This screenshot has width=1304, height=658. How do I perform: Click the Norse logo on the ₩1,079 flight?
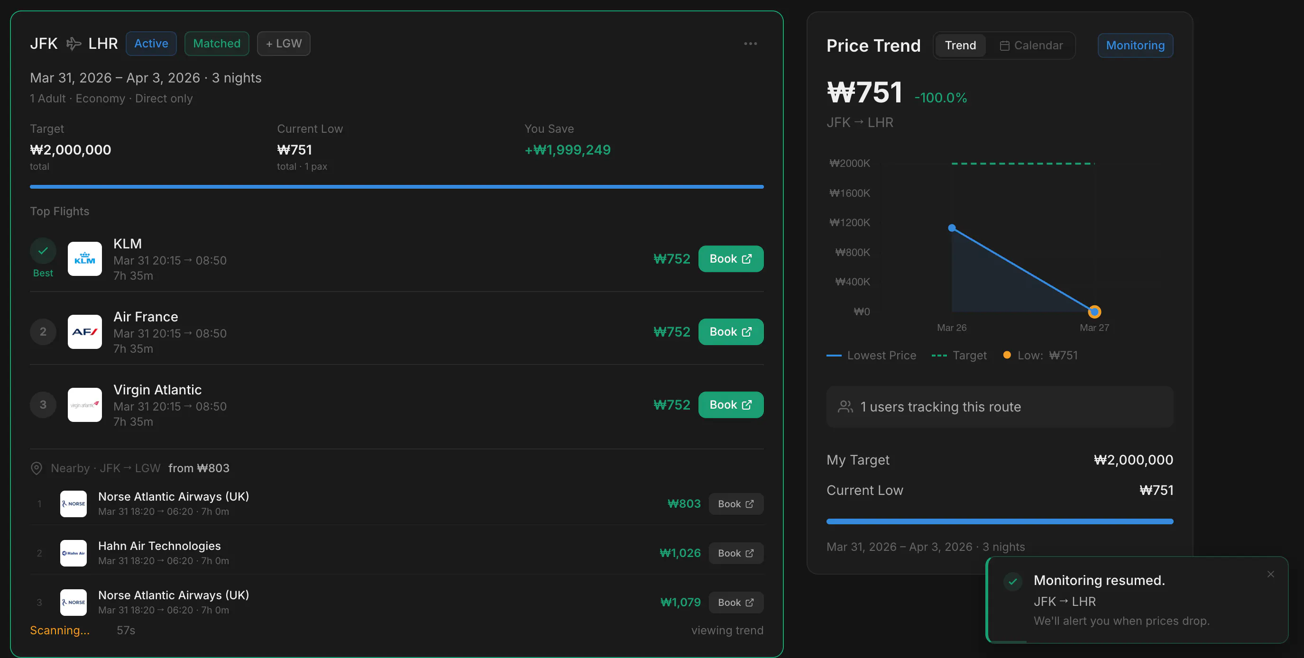73,603
